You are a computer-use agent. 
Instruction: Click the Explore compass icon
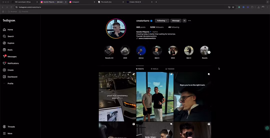4,43
